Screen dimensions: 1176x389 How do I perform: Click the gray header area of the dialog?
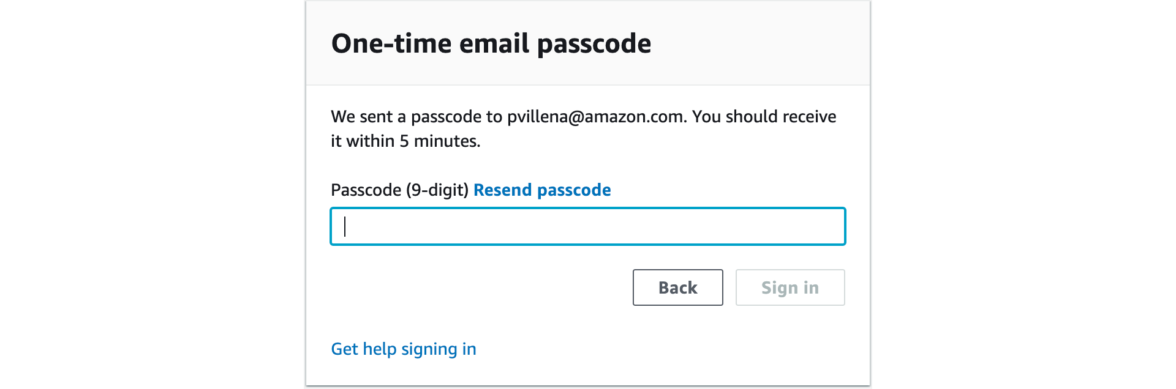[x=588, y=43]
